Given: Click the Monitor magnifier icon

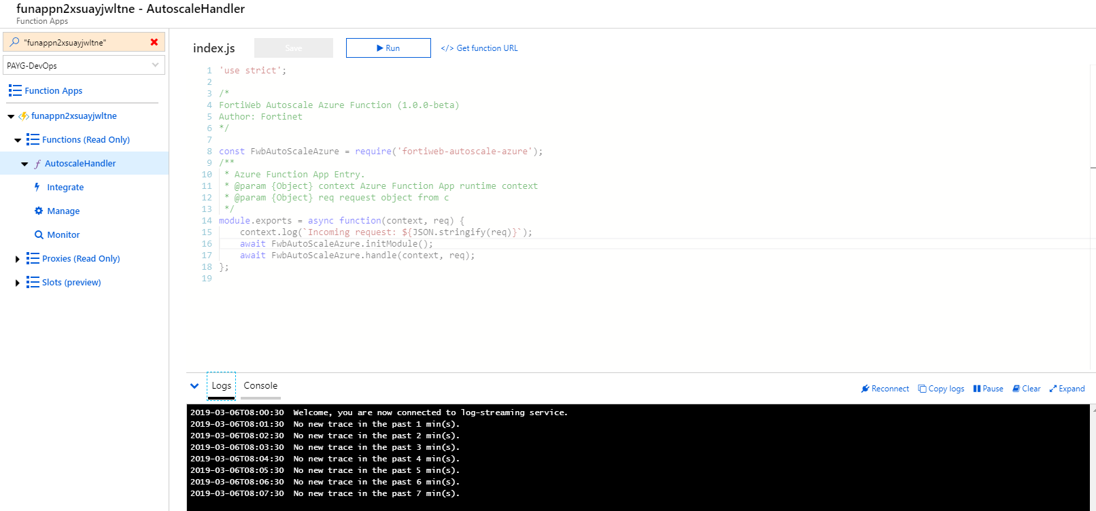Looking at the screenshot, I should 39,234.
